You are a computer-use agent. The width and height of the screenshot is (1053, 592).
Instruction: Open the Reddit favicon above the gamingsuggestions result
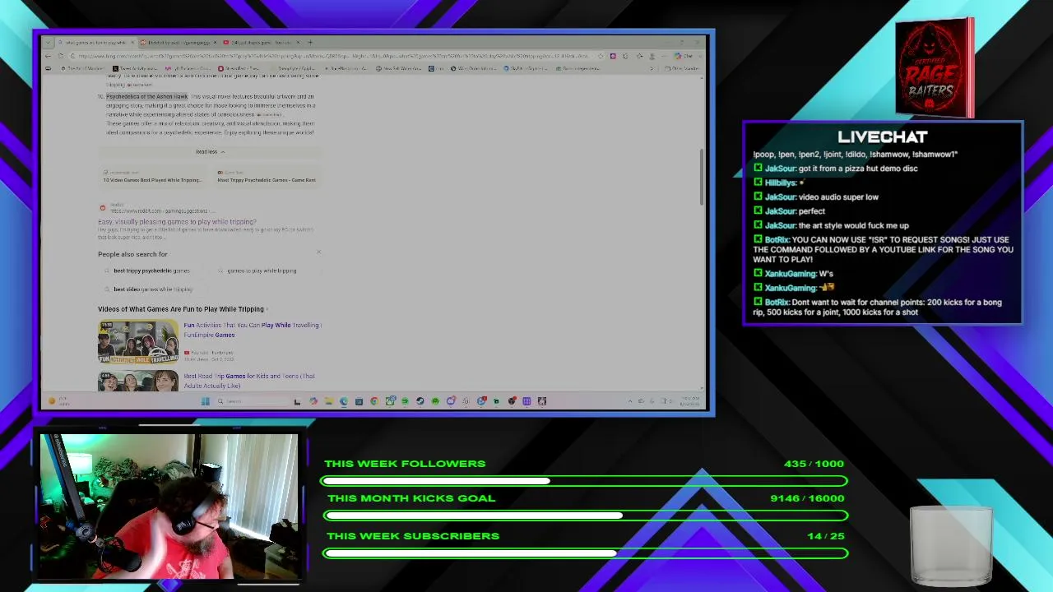click(103, 208)
